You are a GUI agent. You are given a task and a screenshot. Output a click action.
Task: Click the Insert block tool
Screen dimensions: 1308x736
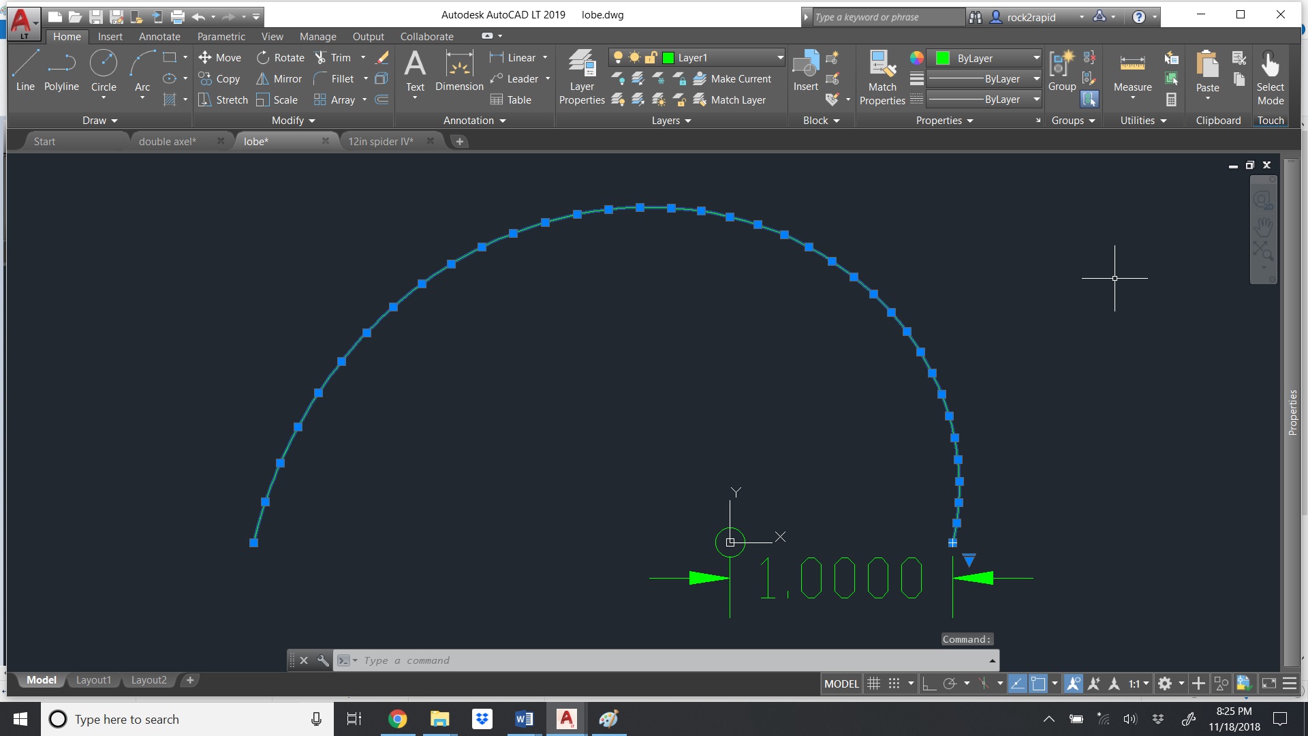click(x=805, y=71)
